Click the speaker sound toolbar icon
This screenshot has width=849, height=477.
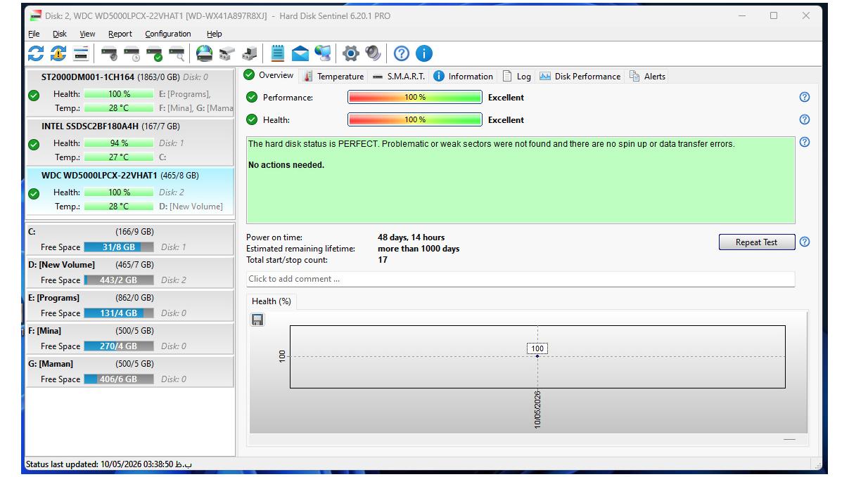[373, 53]
